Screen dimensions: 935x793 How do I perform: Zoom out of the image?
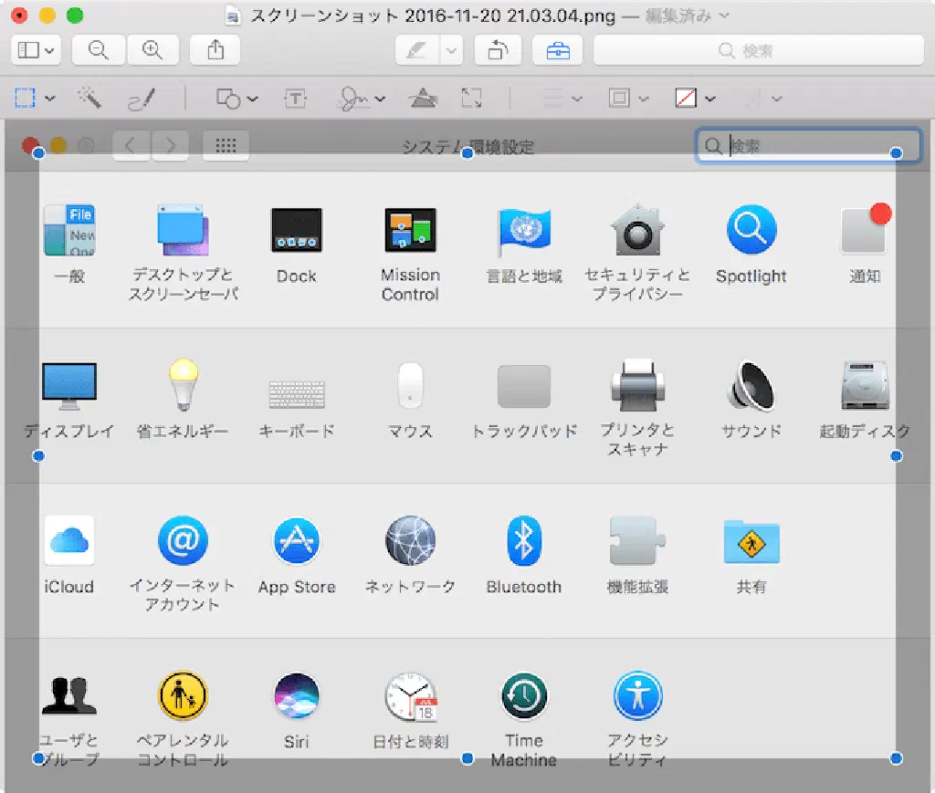[x=98, y=51]
